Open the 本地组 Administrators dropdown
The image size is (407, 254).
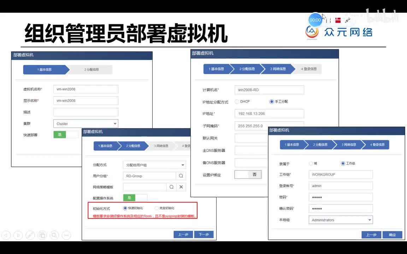coord(341,220)
